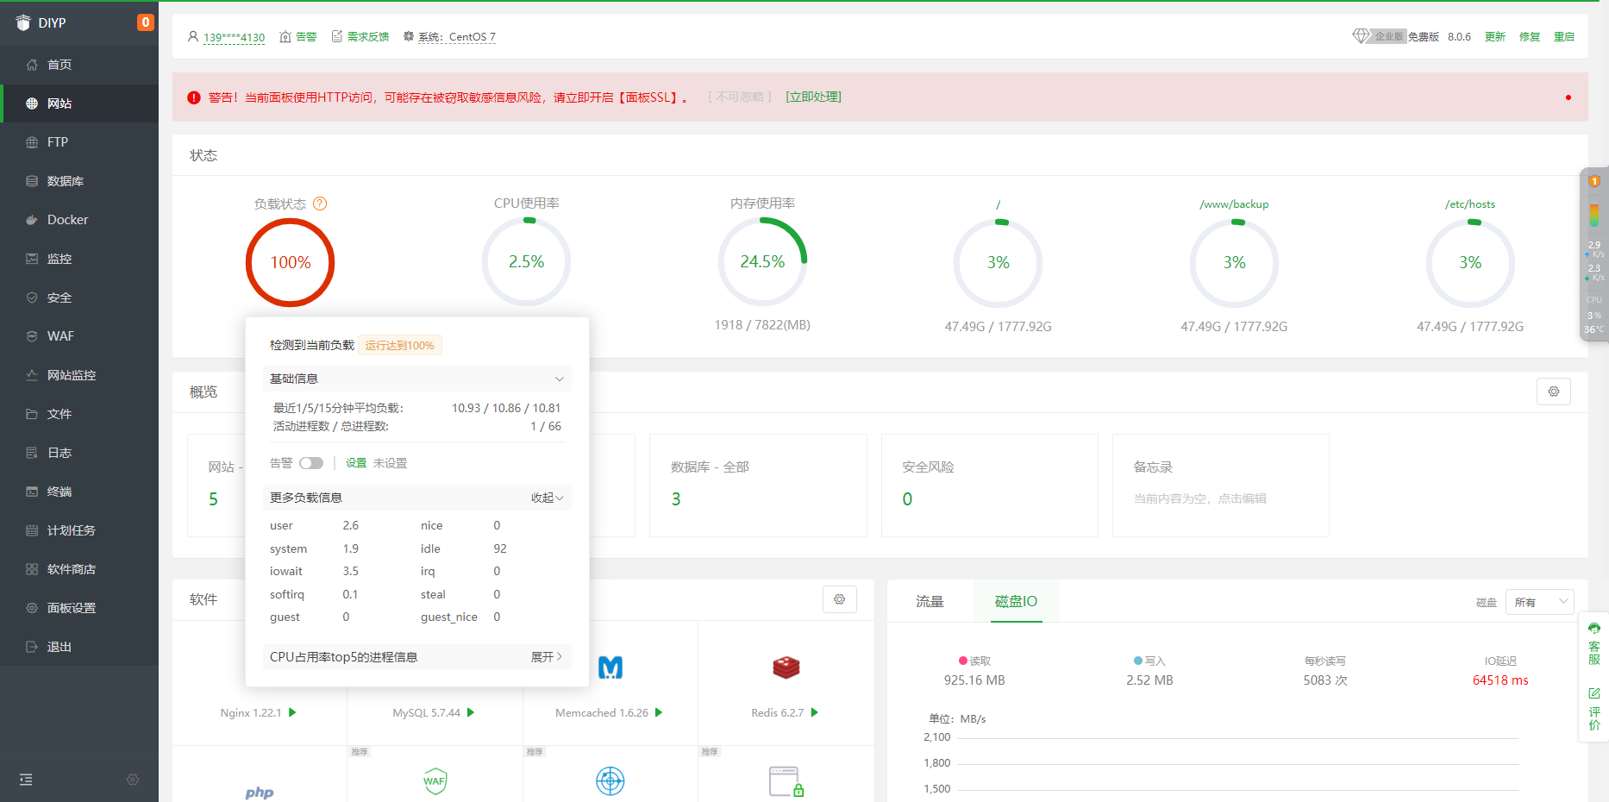Click the 网站监控 chart icon in sidebar

32,375
